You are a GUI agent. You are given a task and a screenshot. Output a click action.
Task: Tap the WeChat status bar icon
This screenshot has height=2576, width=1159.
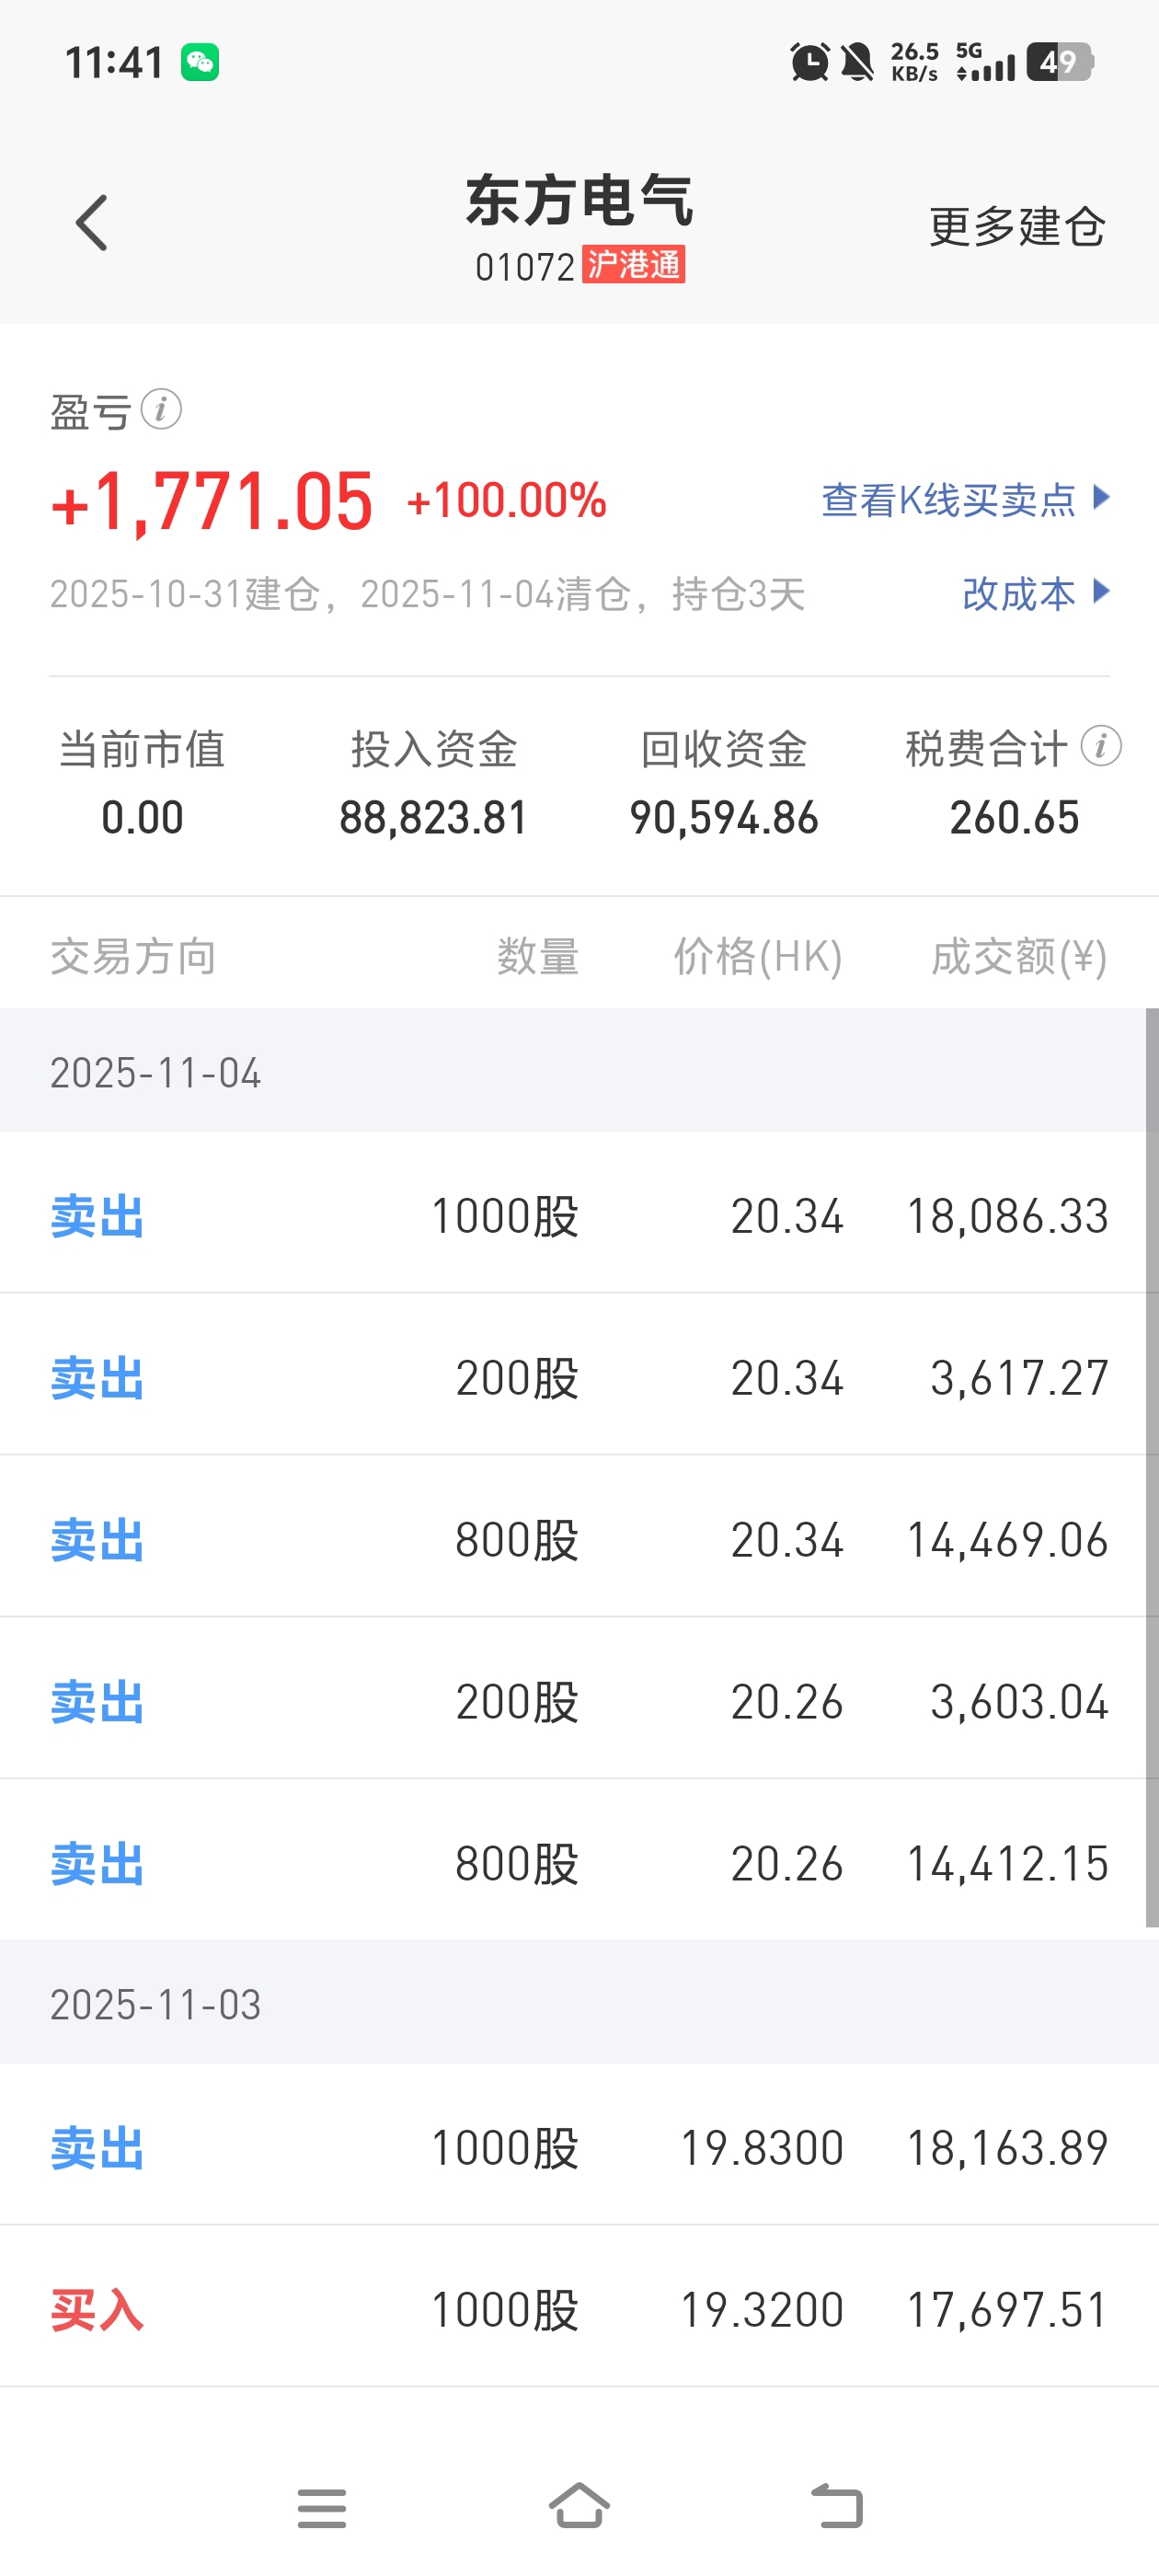click(x=200, y=63)
